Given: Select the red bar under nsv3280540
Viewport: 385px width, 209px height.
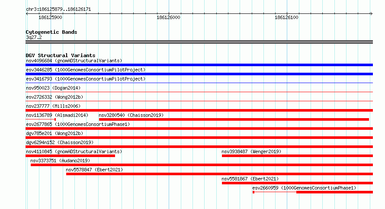Looking at the screenshot, I should [234, 119].
